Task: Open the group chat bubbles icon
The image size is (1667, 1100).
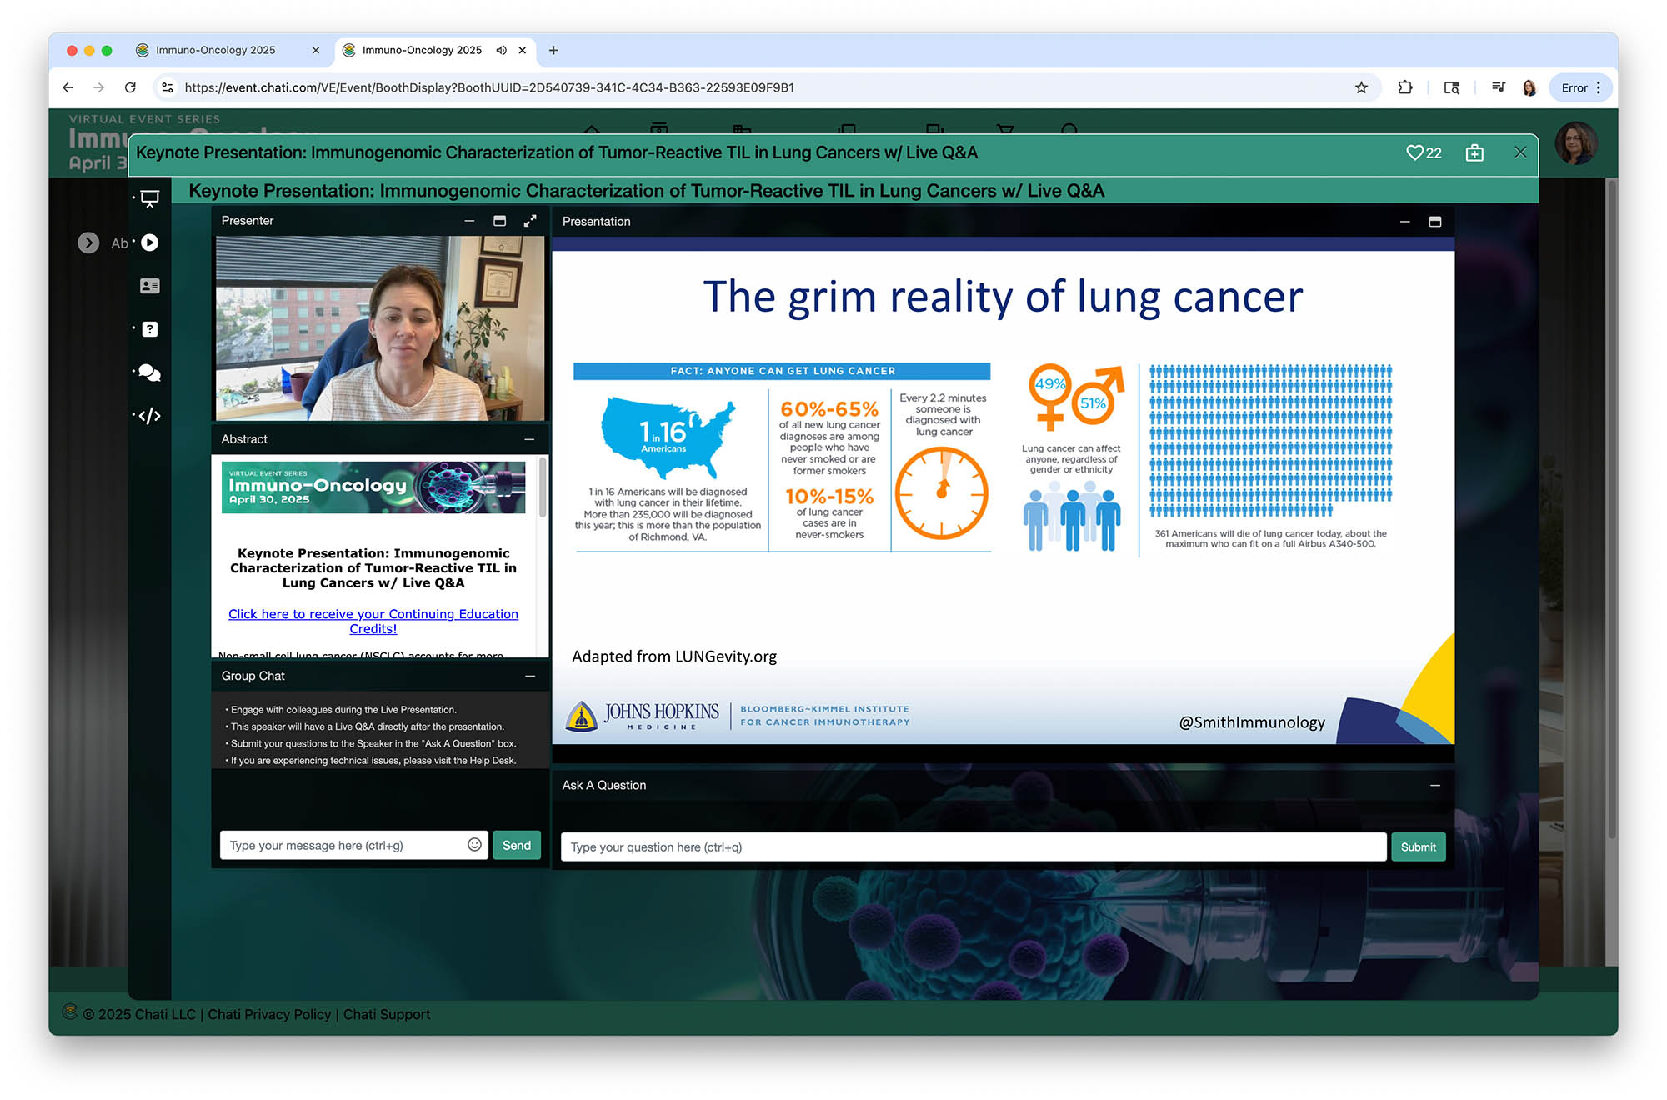Action: click(150, 372)
